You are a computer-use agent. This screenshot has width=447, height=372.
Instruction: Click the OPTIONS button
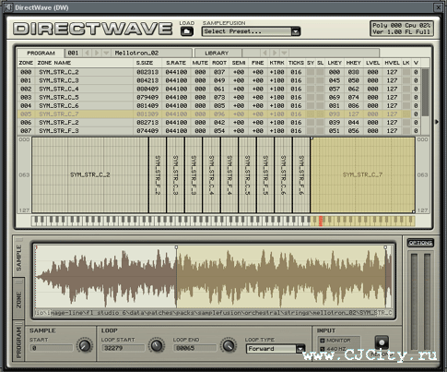[x=420, y=243]
